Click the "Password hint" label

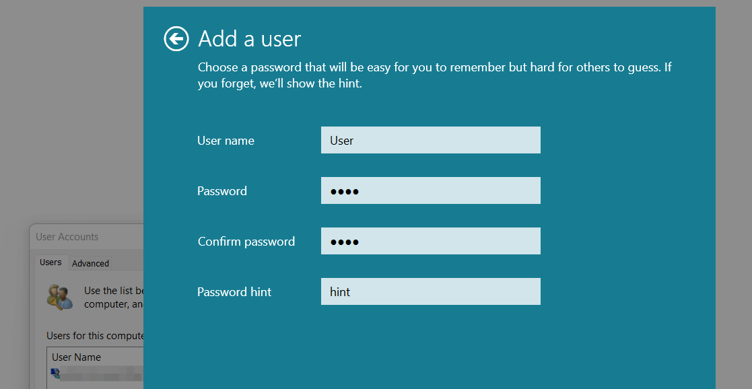pyautogui.click(x=234, y=291)
